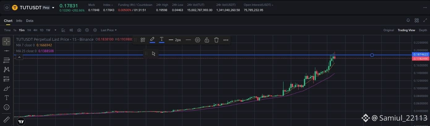Add TUTUSDT to favorites with star icon

coord(6,7)
